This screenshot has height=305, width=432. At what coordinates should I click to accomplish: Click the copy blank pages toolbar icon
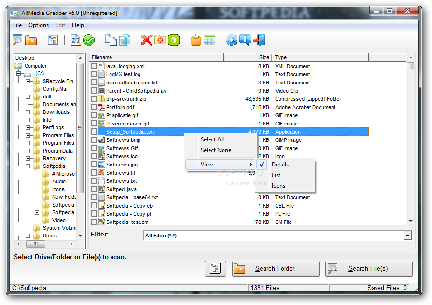pyautogui.click(x=111, y=40)
